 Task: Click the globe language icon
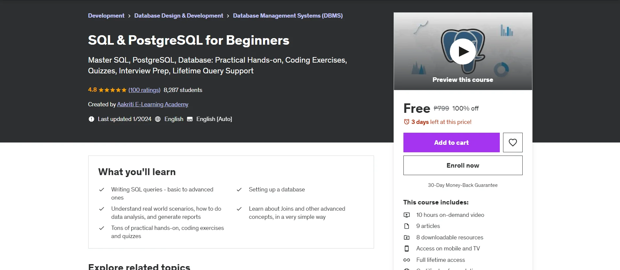tap(158, 119)
